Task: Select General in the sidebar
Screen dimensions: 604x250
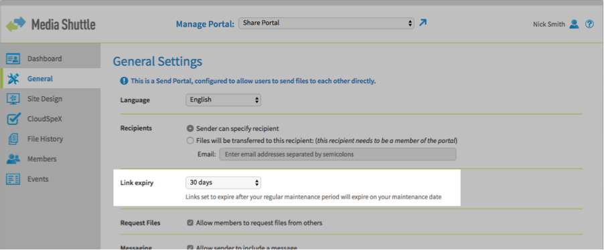Action: point(40,79)
